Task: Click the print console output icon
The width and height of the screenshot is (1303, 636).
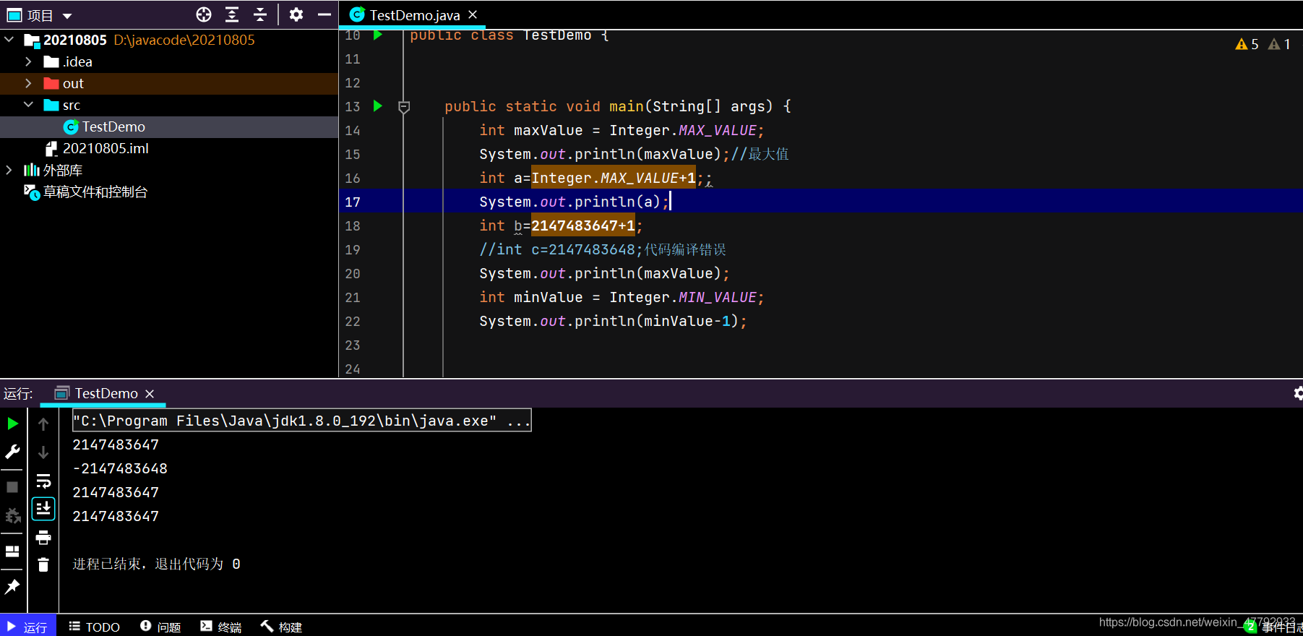Action: 43,537
